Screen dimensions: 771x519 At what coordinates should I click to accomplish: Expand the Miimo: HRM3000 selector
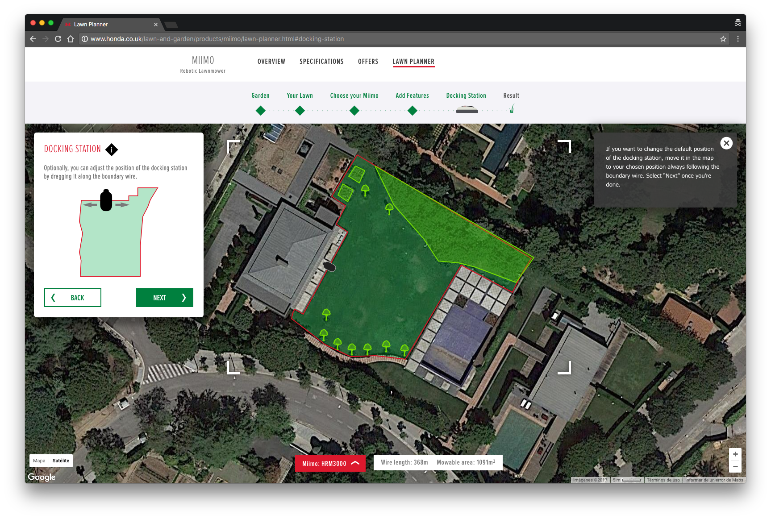coord(330,463)
